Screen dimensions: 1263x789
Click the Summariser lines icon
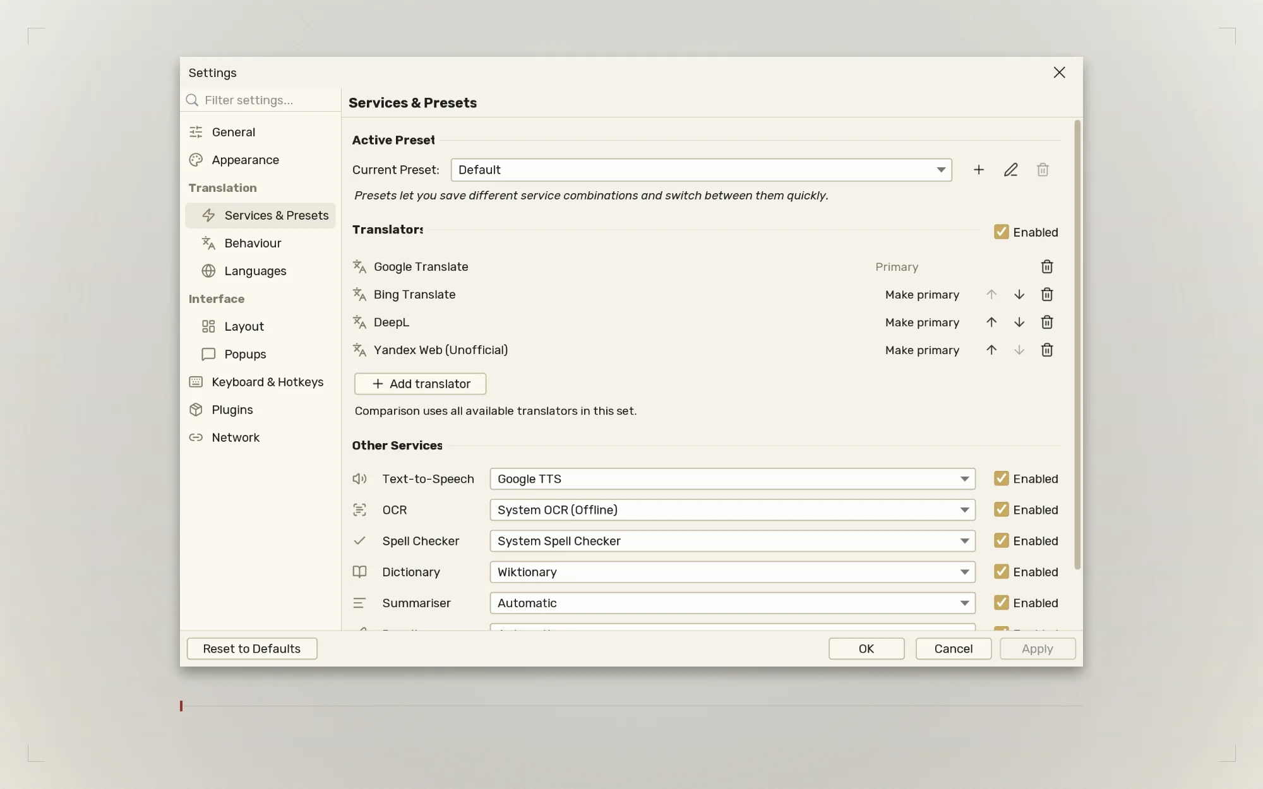[359, 603]
